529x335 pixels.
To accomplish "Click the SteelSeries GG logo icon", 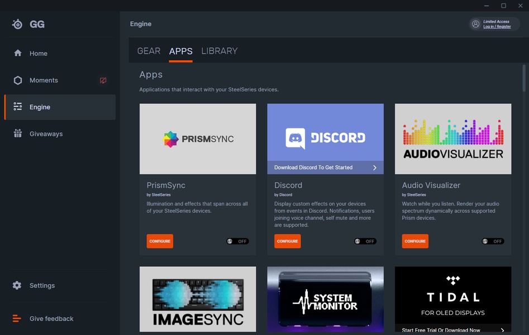I will point(18,24).
